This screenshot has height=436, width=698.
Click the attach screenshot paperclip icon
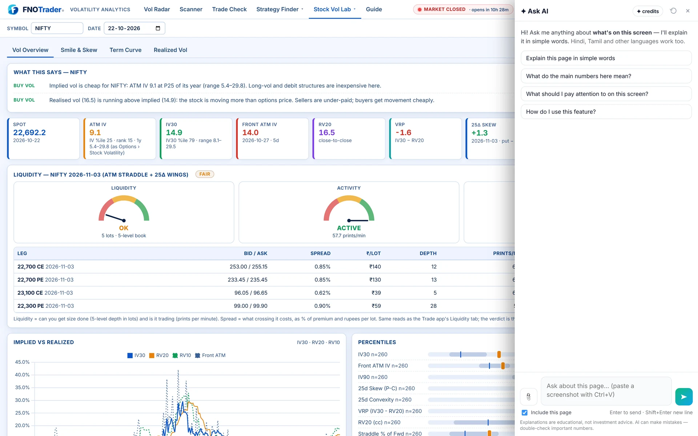click(529, 397)
